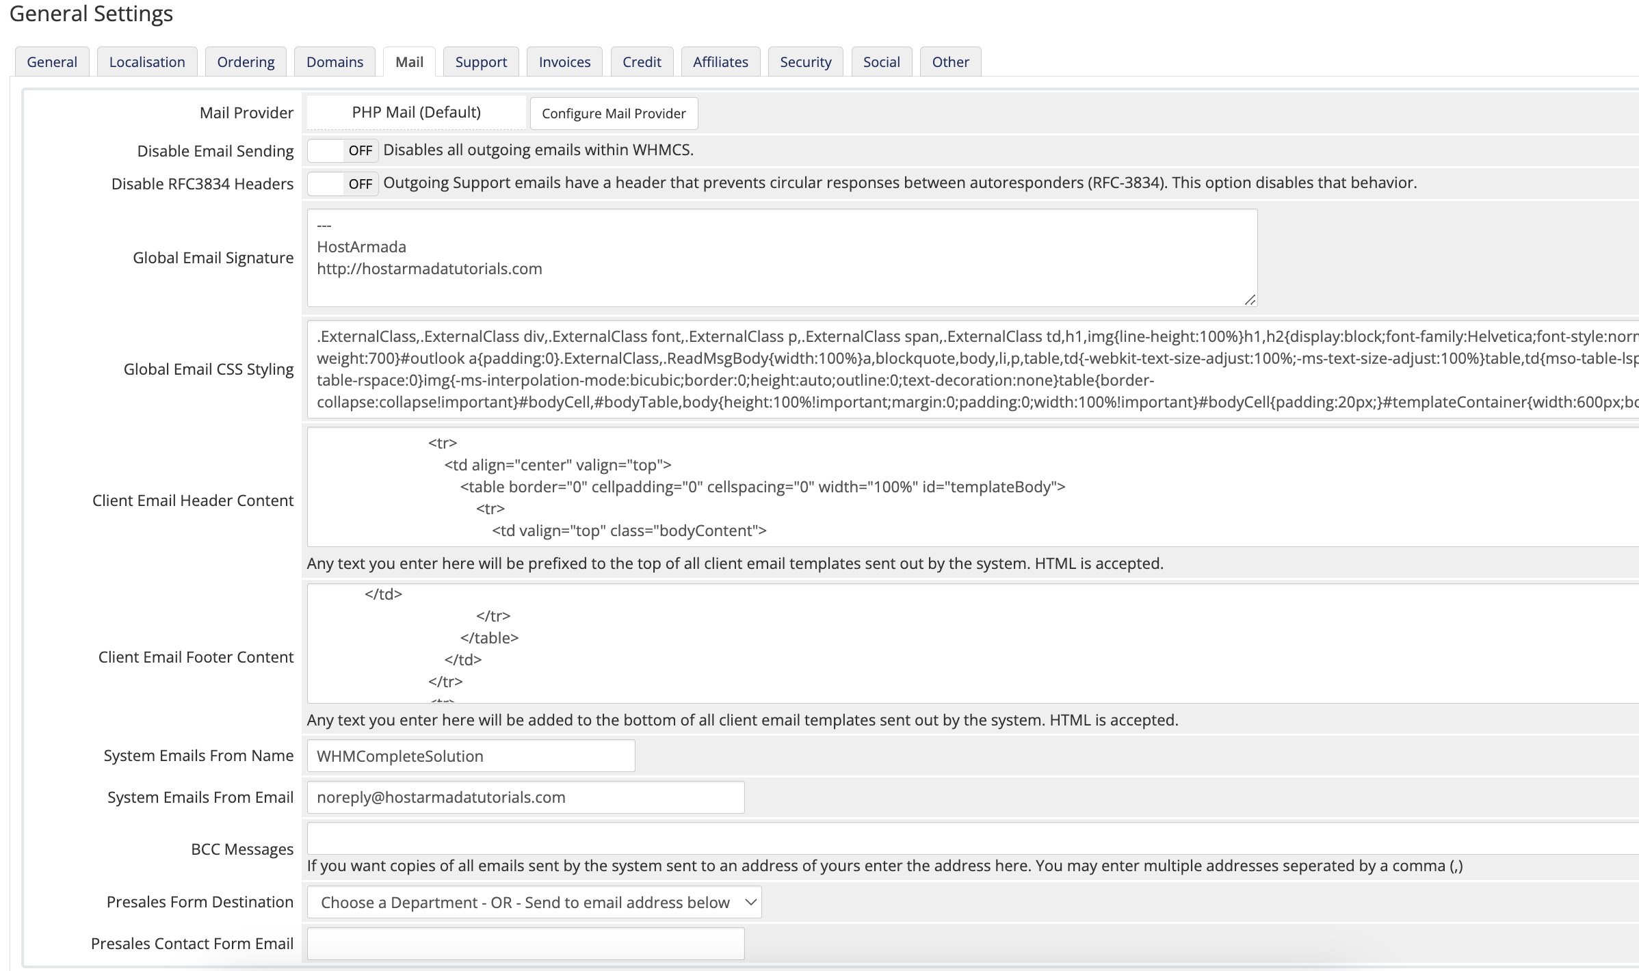Select the Domains tab
Screen dimensions: 1639x971
click(335, 62)
